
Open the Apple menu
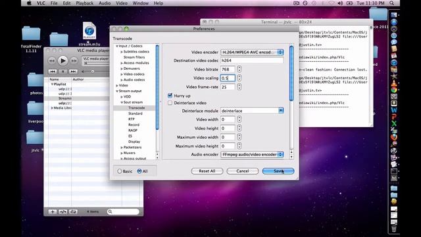(x=29, y=3)
